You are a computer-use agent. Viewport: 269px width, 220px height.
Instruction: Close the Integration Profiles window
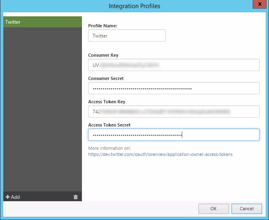pos(260,4)
